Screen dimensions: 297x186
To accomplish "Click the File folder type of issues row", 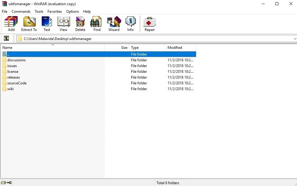I will coord(139,66).
